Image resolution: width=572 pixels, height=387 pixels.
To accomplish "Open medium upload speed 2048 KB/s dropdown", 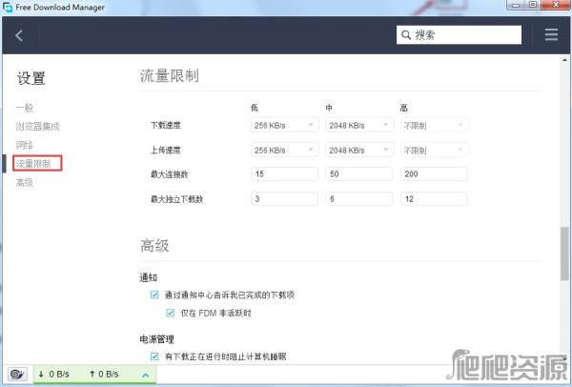I will (359, 150).
